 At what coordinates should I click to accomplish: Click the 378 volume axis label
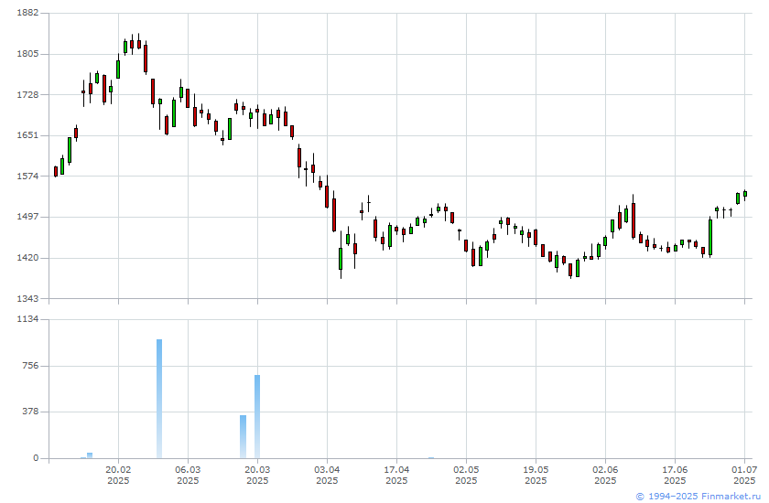[x=30, y=412]
